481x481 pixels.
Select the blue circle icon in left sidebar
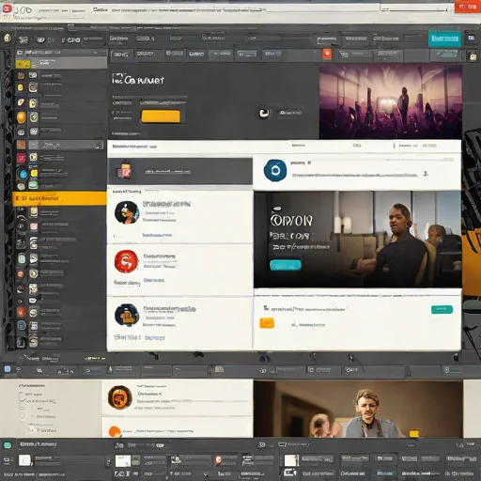(x=23, y=174)
